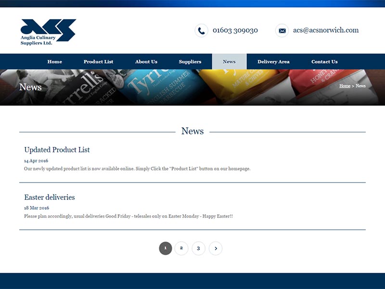Image resolution: width=385 pixels, height=289 pixels.
Task: Click the 18 Mar 2016 date
Action: point(37,208)
